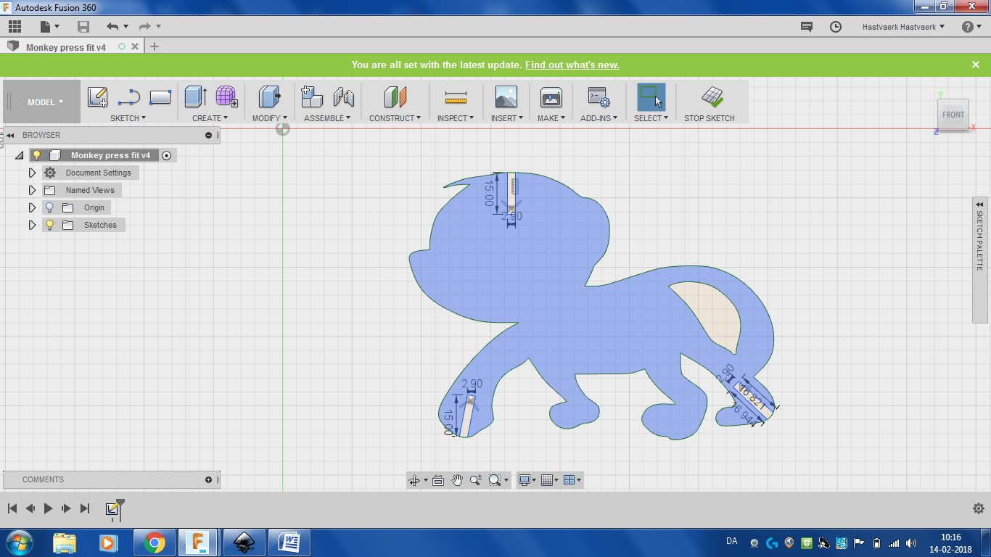
Task: Toggle the Sketches folder lightbulb
Action: (50, 225)
